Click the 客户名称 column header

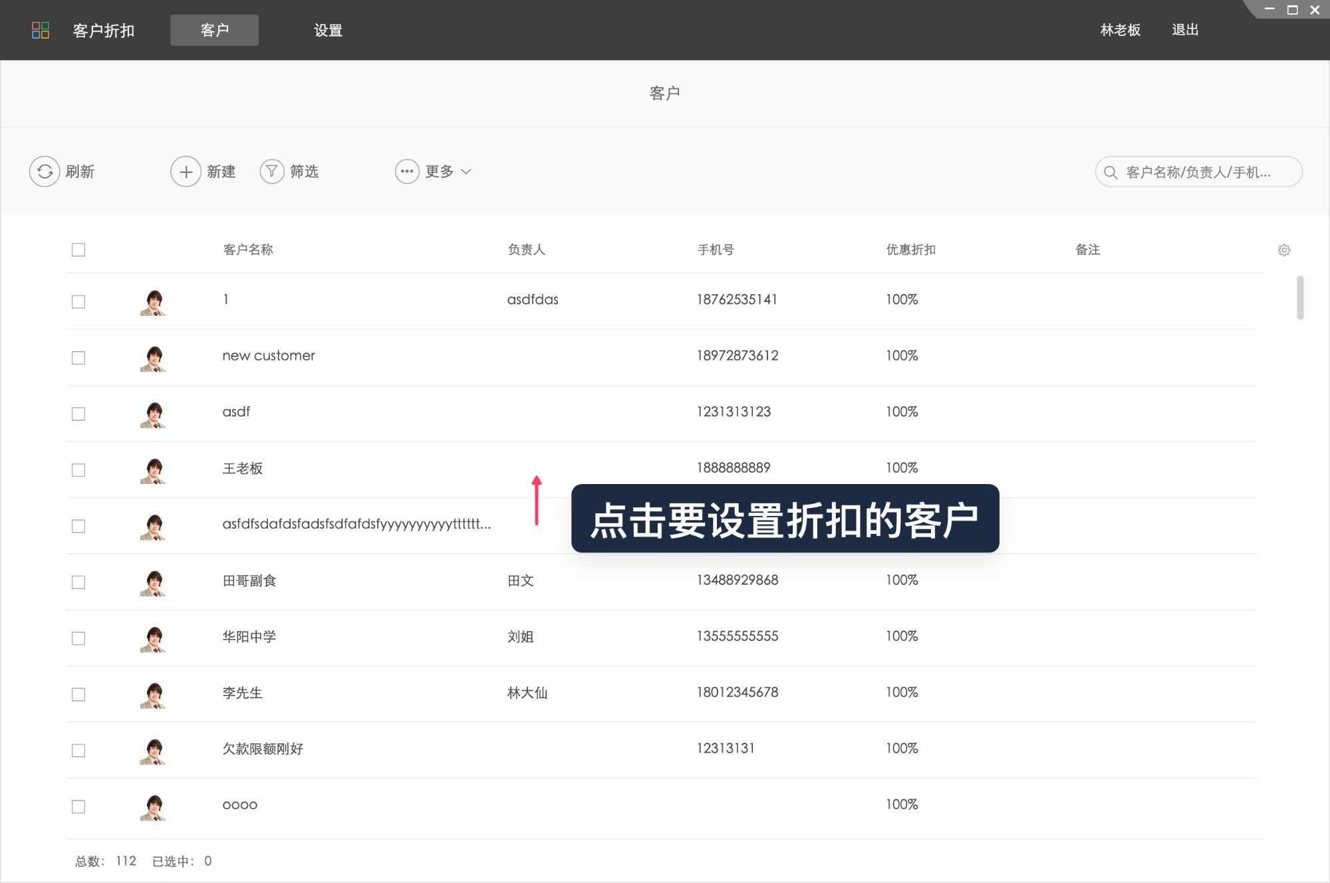247,250
